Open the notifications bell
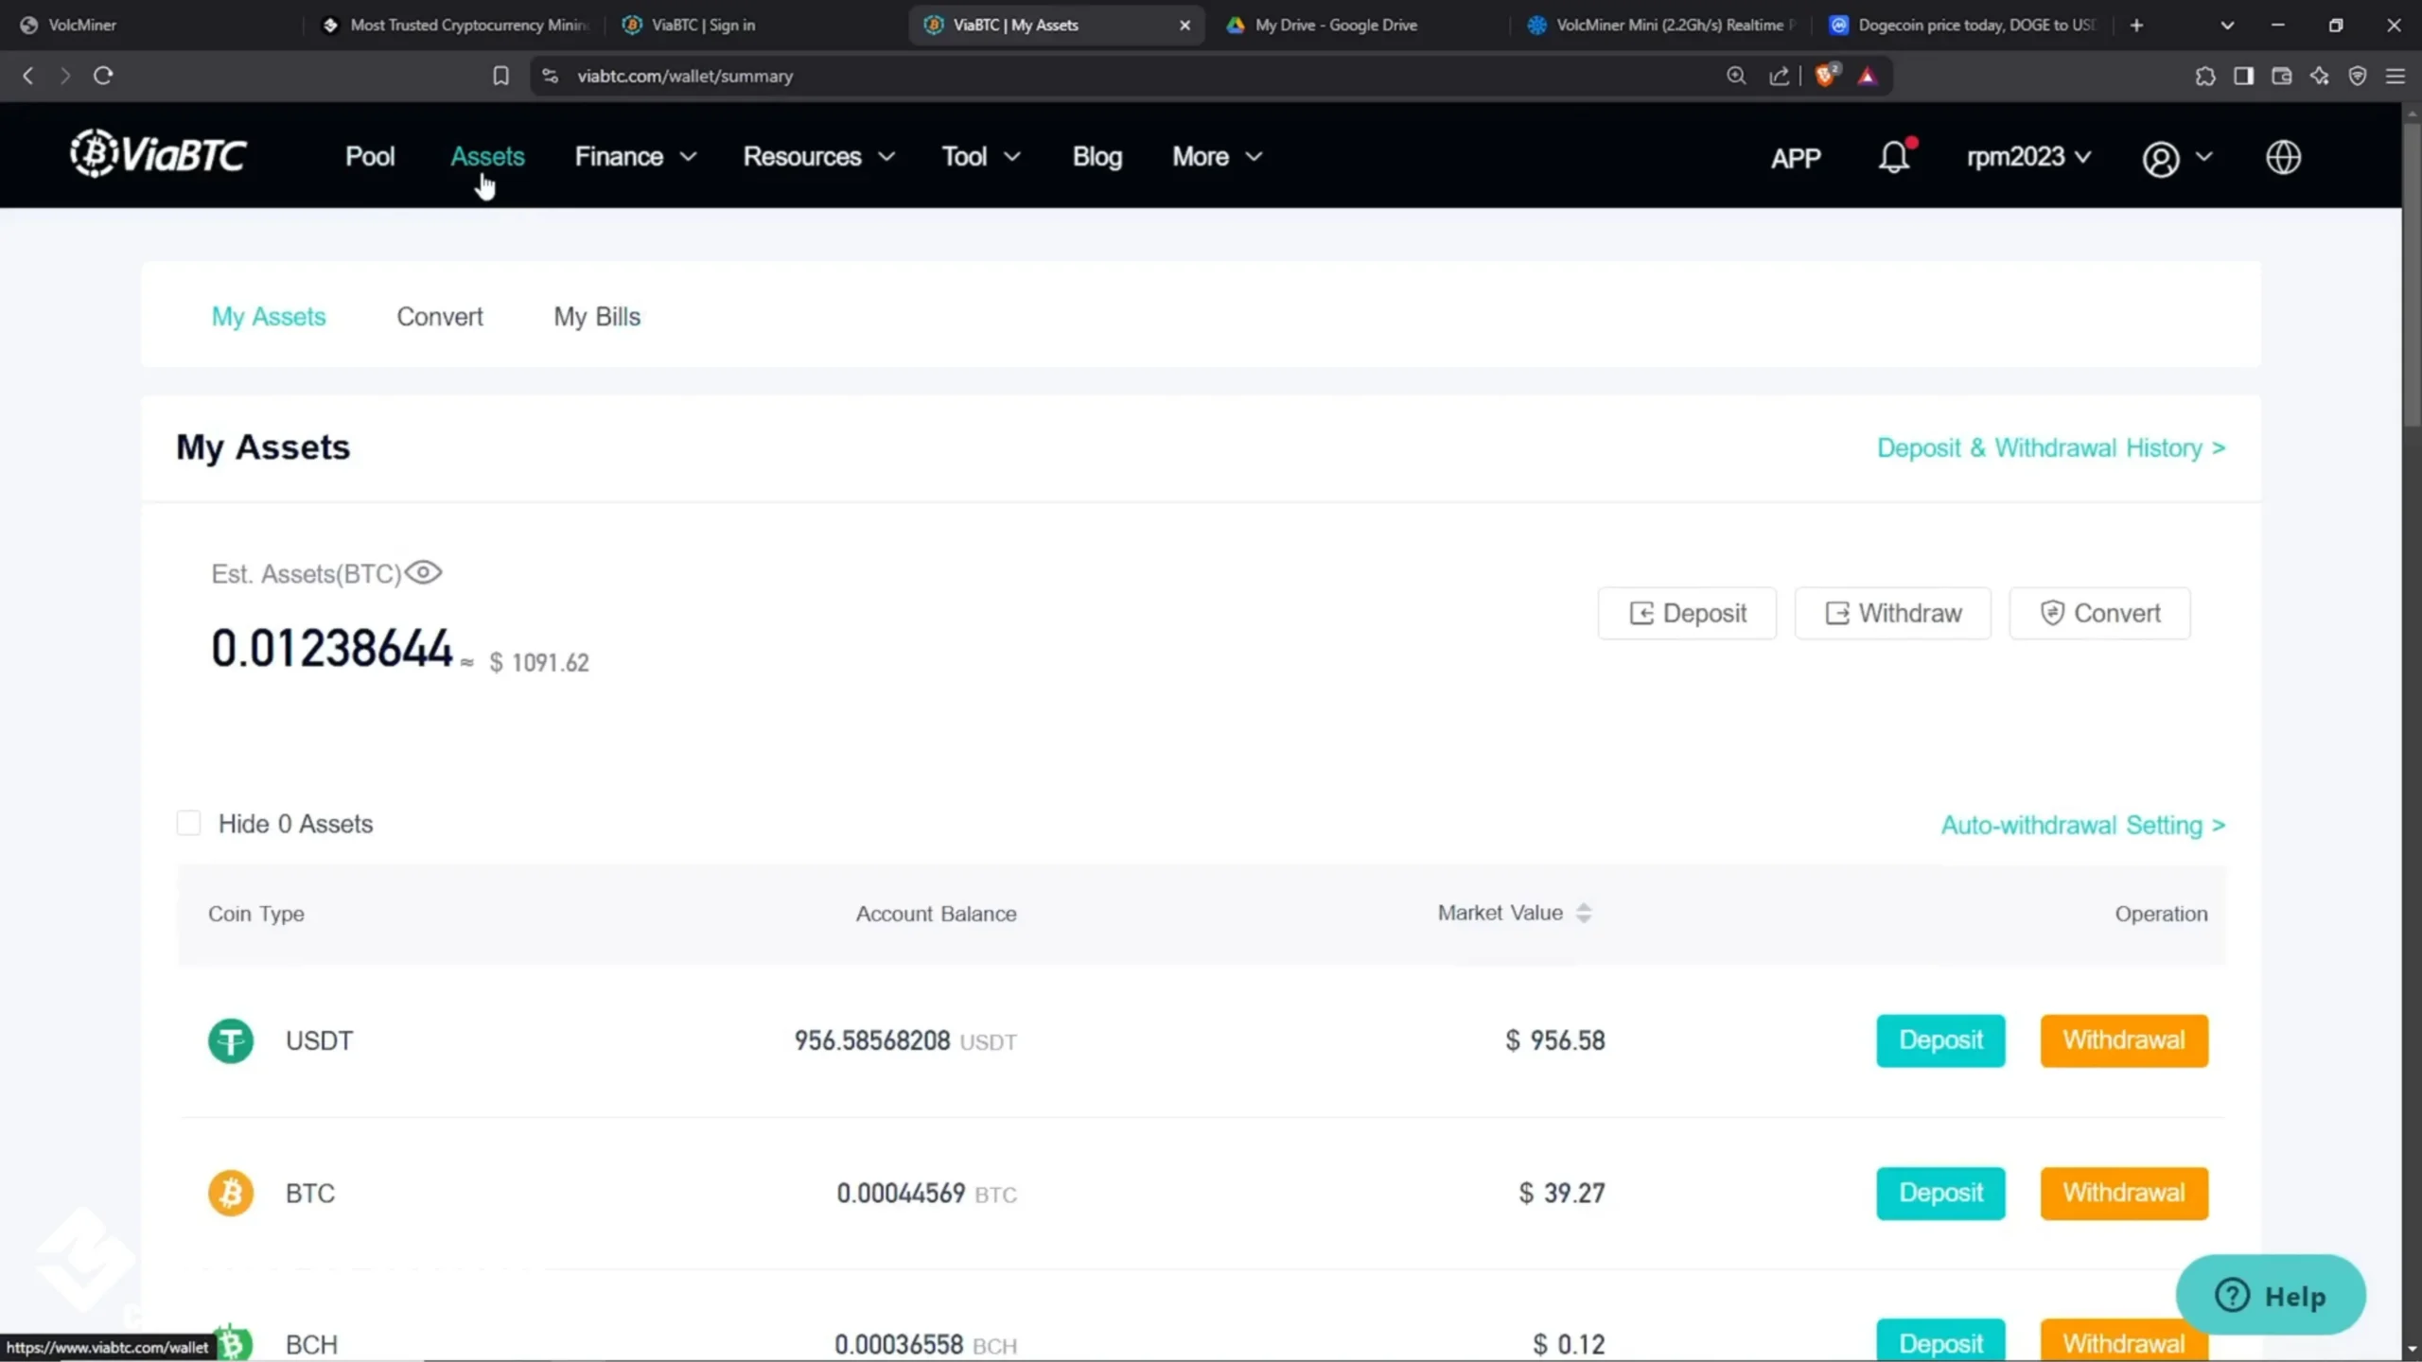Image resolution: width=2422 pixels, height=1362 pixels. [1895, 156]
